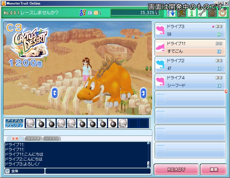The width and height of the screenshot is (230, 178).
Task: Select the first rock item slot
Action: tap(31, 123)
